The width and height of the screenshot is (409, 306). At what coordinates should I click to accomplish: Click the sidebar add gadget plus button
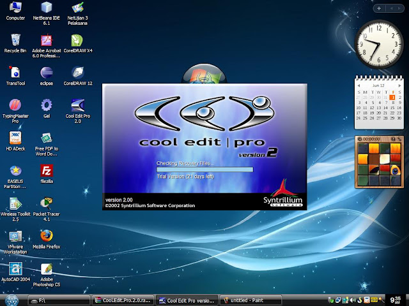pos(379,8)
